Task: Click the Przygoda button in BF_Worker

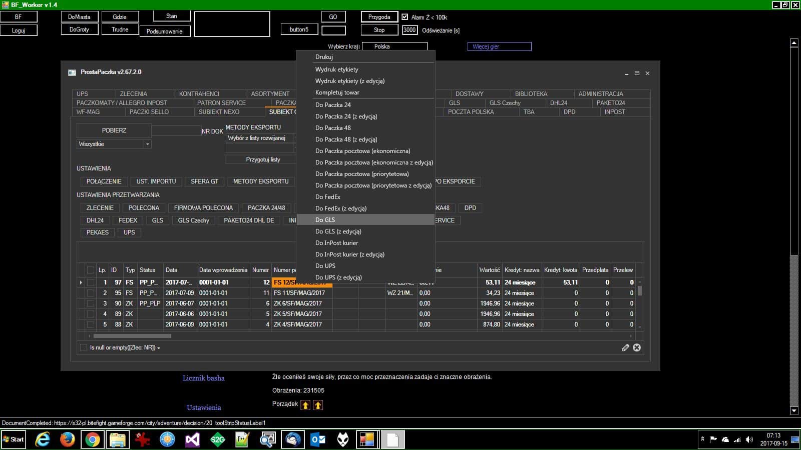Action: (379, 17)
